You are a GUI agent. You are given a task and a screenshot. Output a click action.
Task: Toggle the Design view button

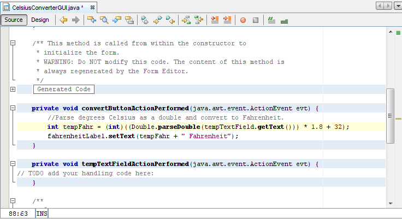[x=40, y=20]
